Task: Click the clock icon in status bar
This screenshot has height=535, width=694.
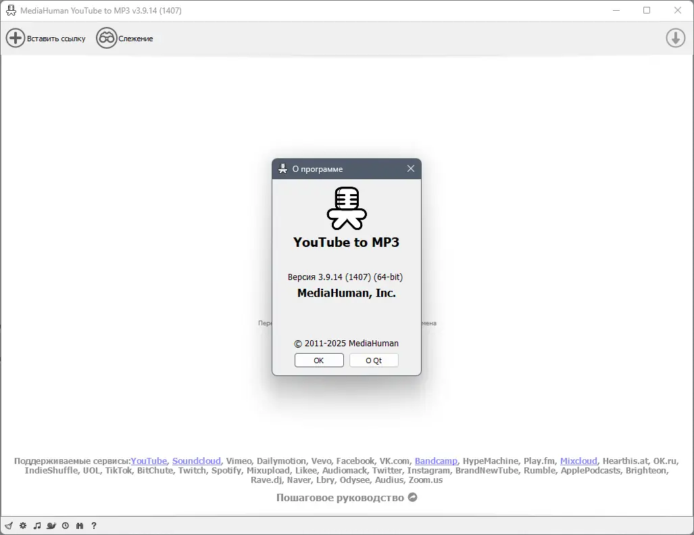Action: click(66, 526)
